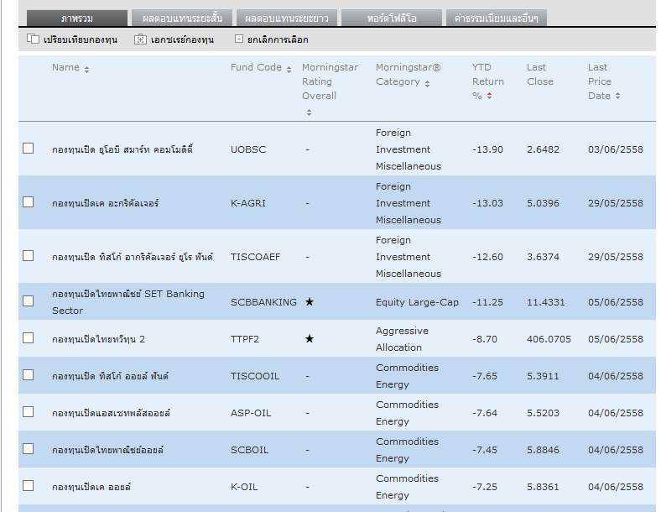Sort by YTD Return % red arrows

coord(489,96)
